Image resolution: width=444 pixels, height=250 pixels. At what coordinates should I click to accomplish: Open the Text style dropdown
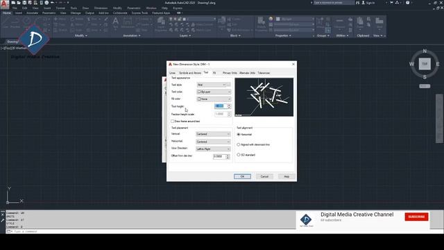point(211,85)
